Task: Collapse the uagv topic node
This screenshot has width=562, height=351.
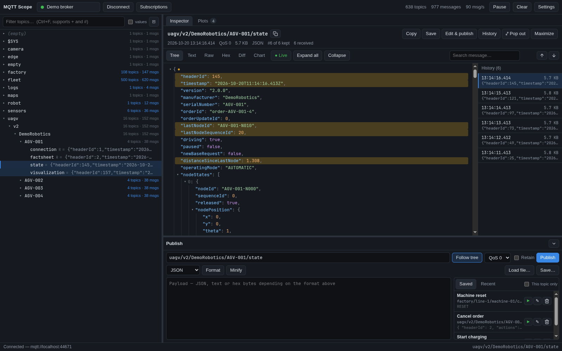Action: click(x=4, y=119)
